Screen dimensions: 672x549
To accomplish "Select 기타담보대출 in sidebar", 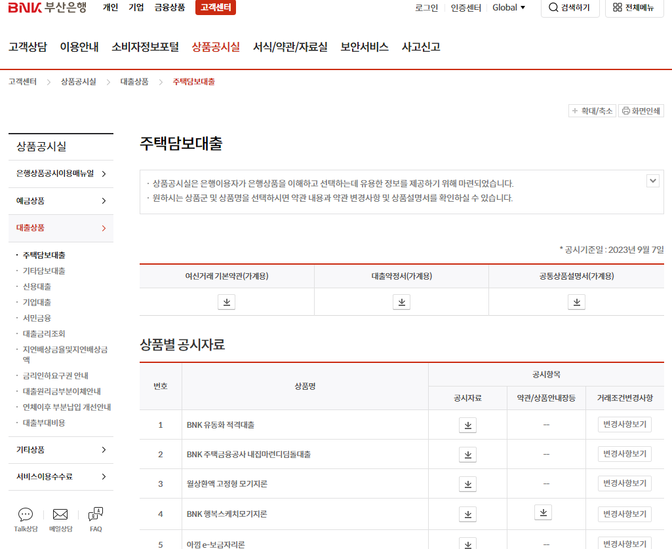I will (44, 271).
